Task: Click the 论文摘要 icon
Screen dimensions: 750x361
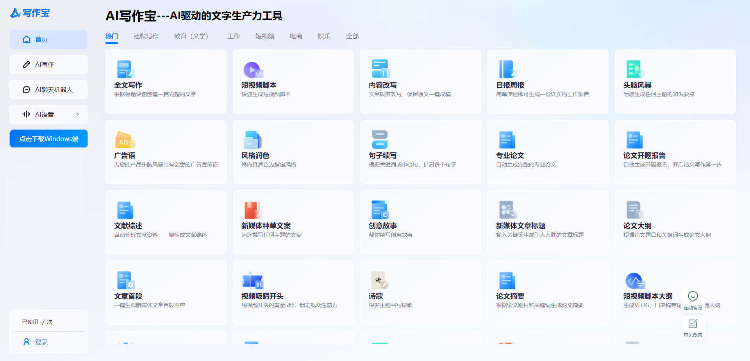Action: [507, 281]
